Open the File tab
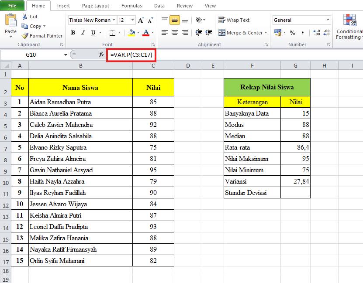 [x=12, y=6]
